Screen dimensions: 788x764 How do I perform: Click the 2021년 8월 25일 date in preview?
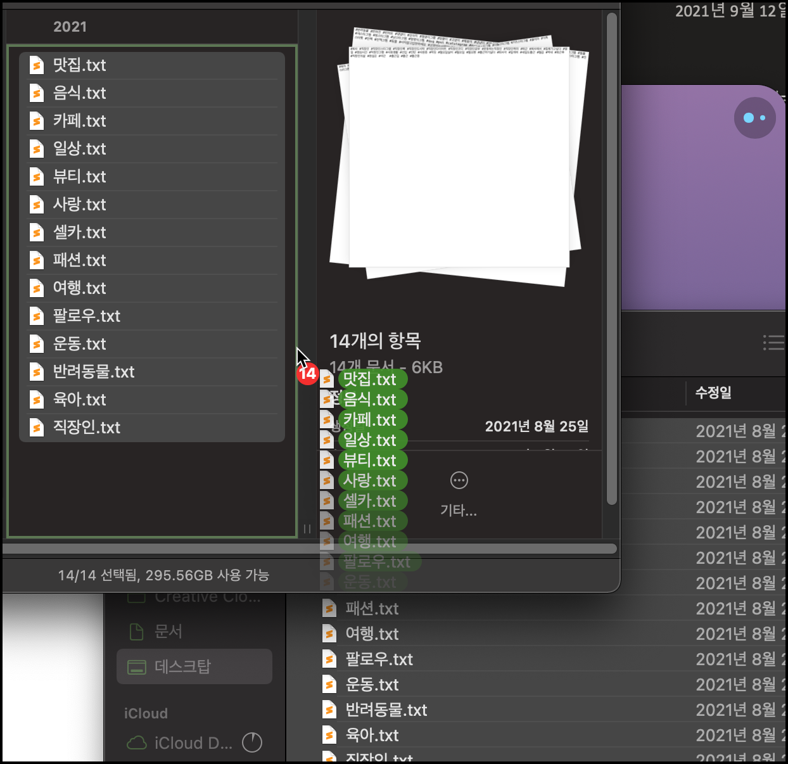click(x=537, y=426)
